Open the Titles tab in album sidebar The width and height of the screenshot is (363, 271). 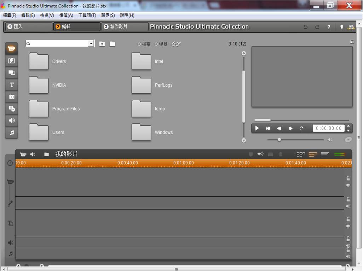point(12,85)
